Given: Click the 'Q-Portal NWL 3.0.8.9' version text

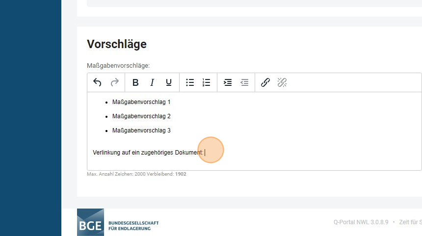Looking at the screenshot, I should point(361,222).
